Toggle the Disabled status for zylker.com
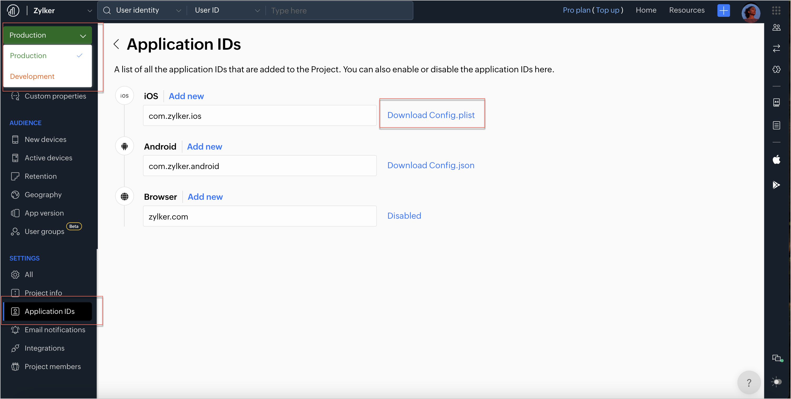The image size is (791, 399). coord(404,216)
